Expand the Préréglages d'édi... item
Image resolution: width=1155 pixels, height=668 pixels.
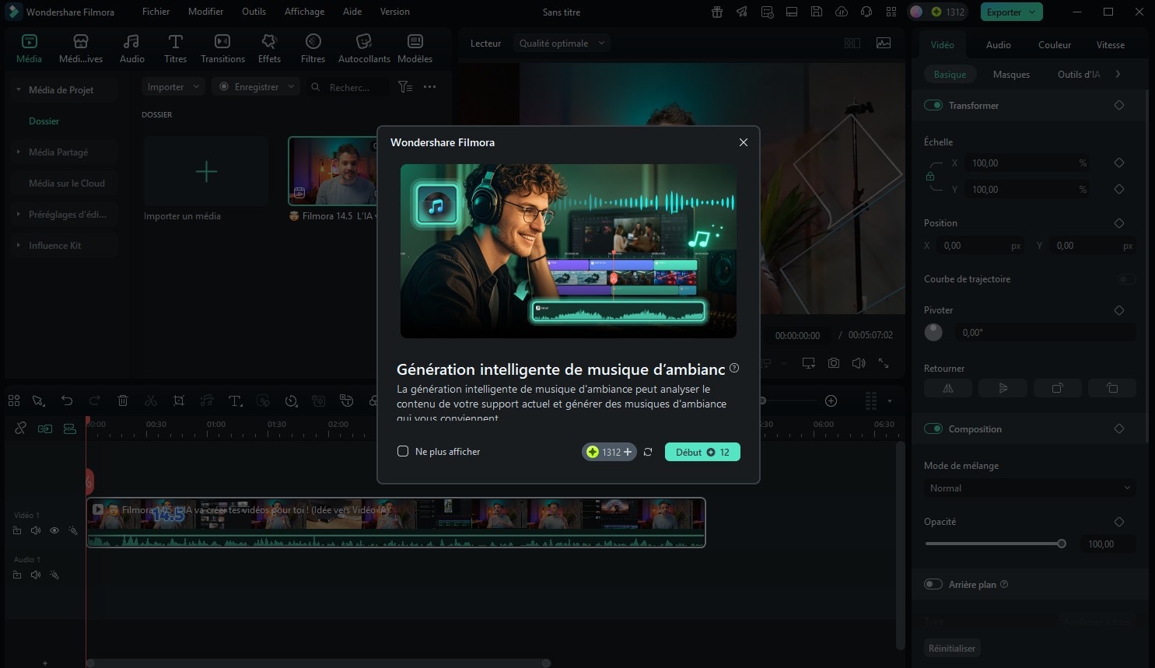coord(18,214)
